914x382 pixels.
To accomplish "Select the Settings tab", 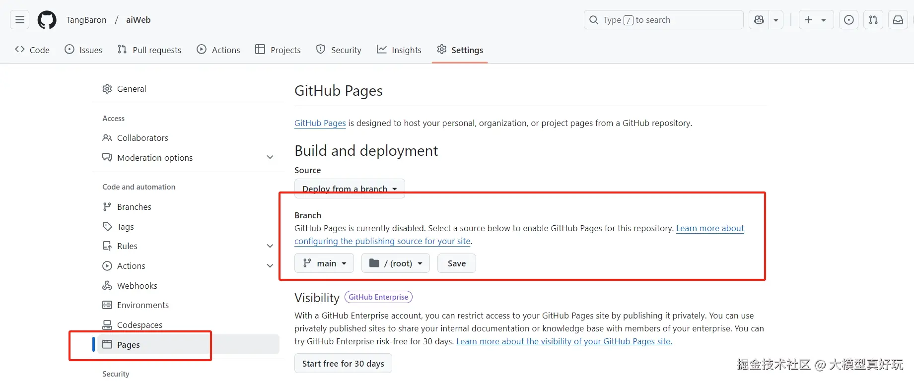I will [460, 50].
